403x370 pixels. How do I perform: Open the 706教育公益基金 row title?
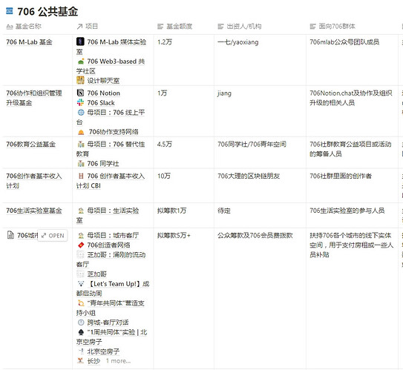click(31, 145)
